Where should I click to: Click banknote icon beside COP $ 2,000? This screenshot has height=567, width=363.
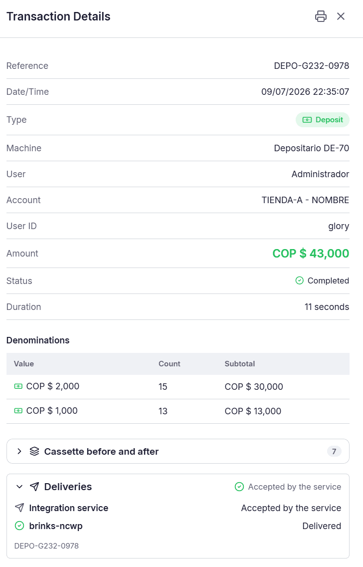coord(18,386)
